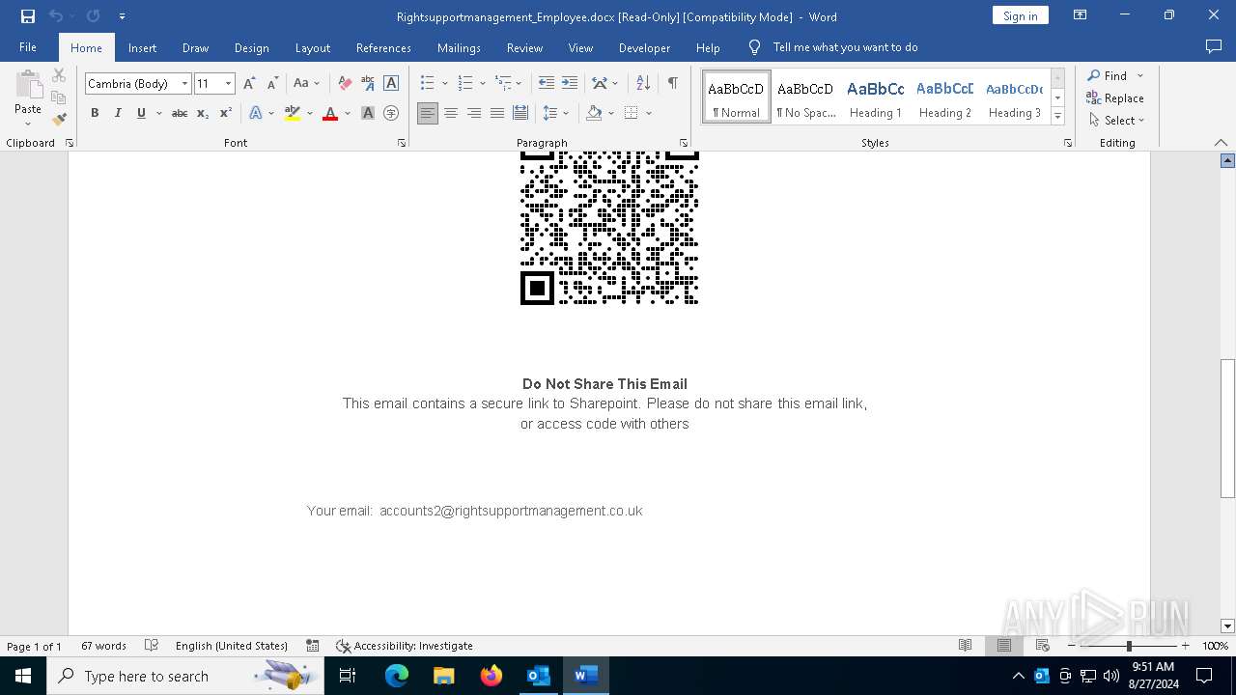Click the Cut scissors icon

click(x=59, y=75)
